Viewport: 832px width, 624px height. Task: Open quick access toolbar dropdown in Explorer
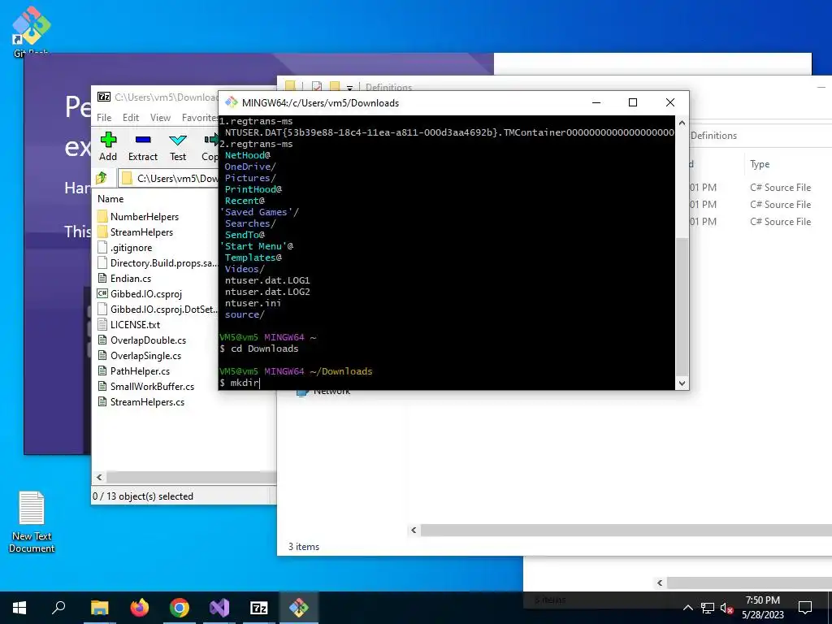click(x=349, y=88)
